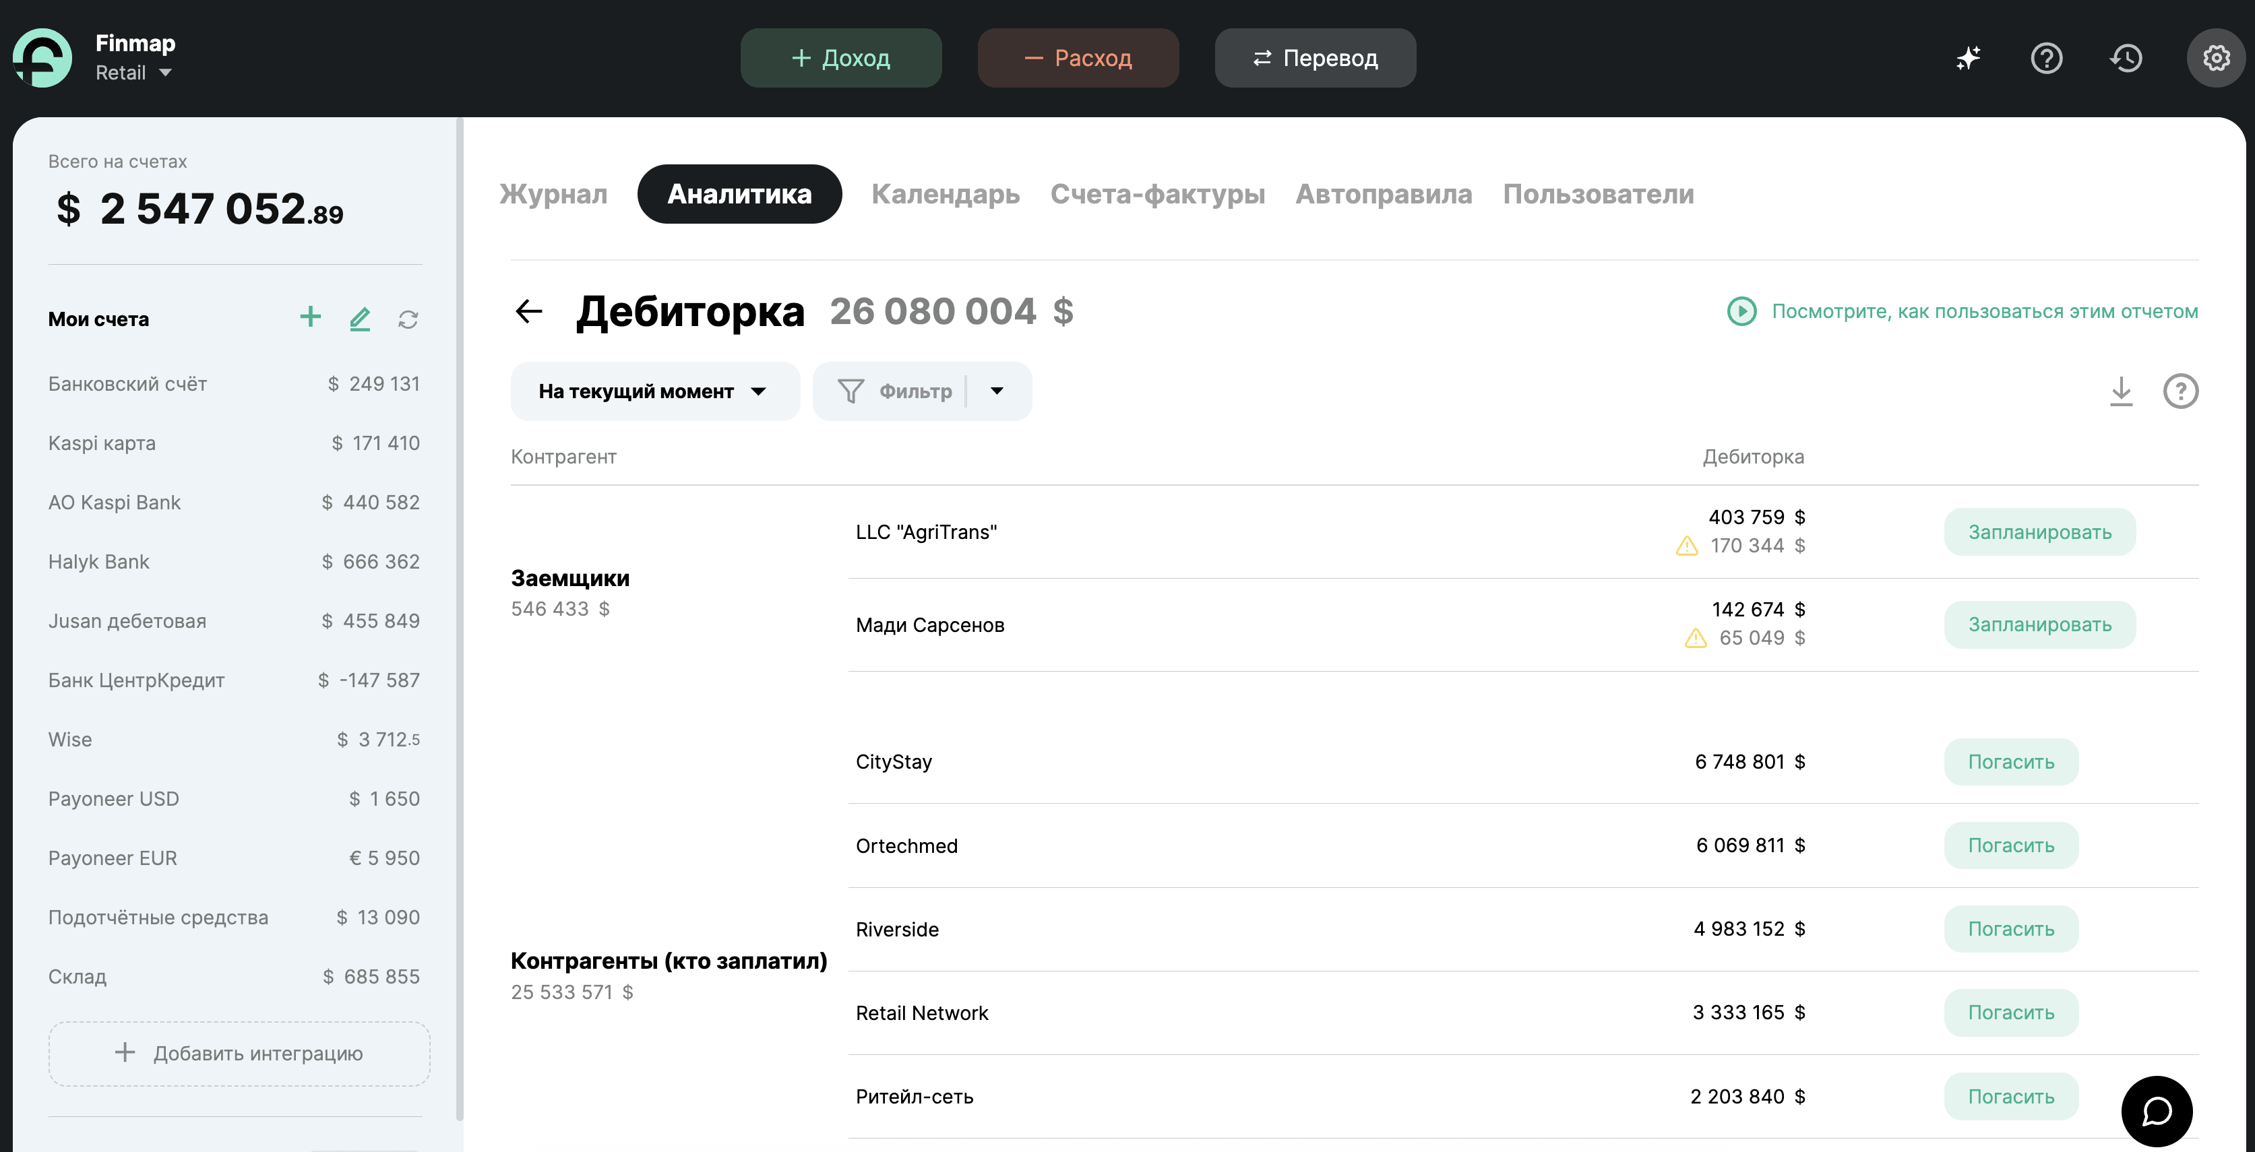This screenshot has width=2255, height=1152.
Task: Click the Дебиторка column header
Action: coord(1752,456)
